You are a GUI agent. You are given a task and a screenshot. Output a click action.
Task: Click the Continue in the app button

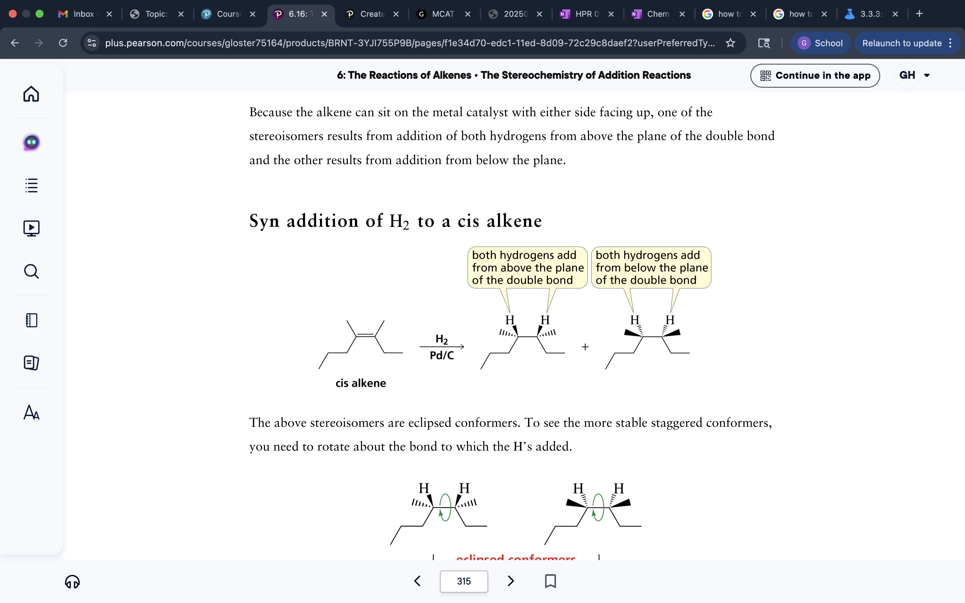(x=815, y=75)
